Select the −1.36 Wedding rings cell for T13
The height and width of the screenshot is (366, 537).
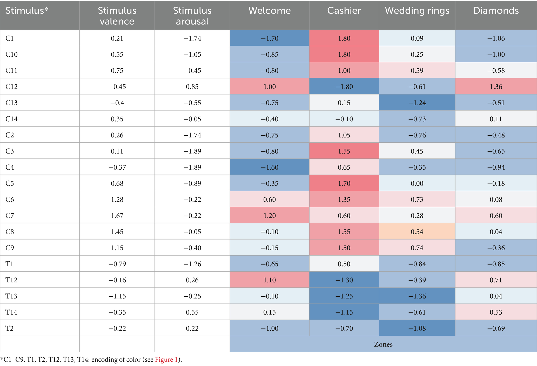417,296
